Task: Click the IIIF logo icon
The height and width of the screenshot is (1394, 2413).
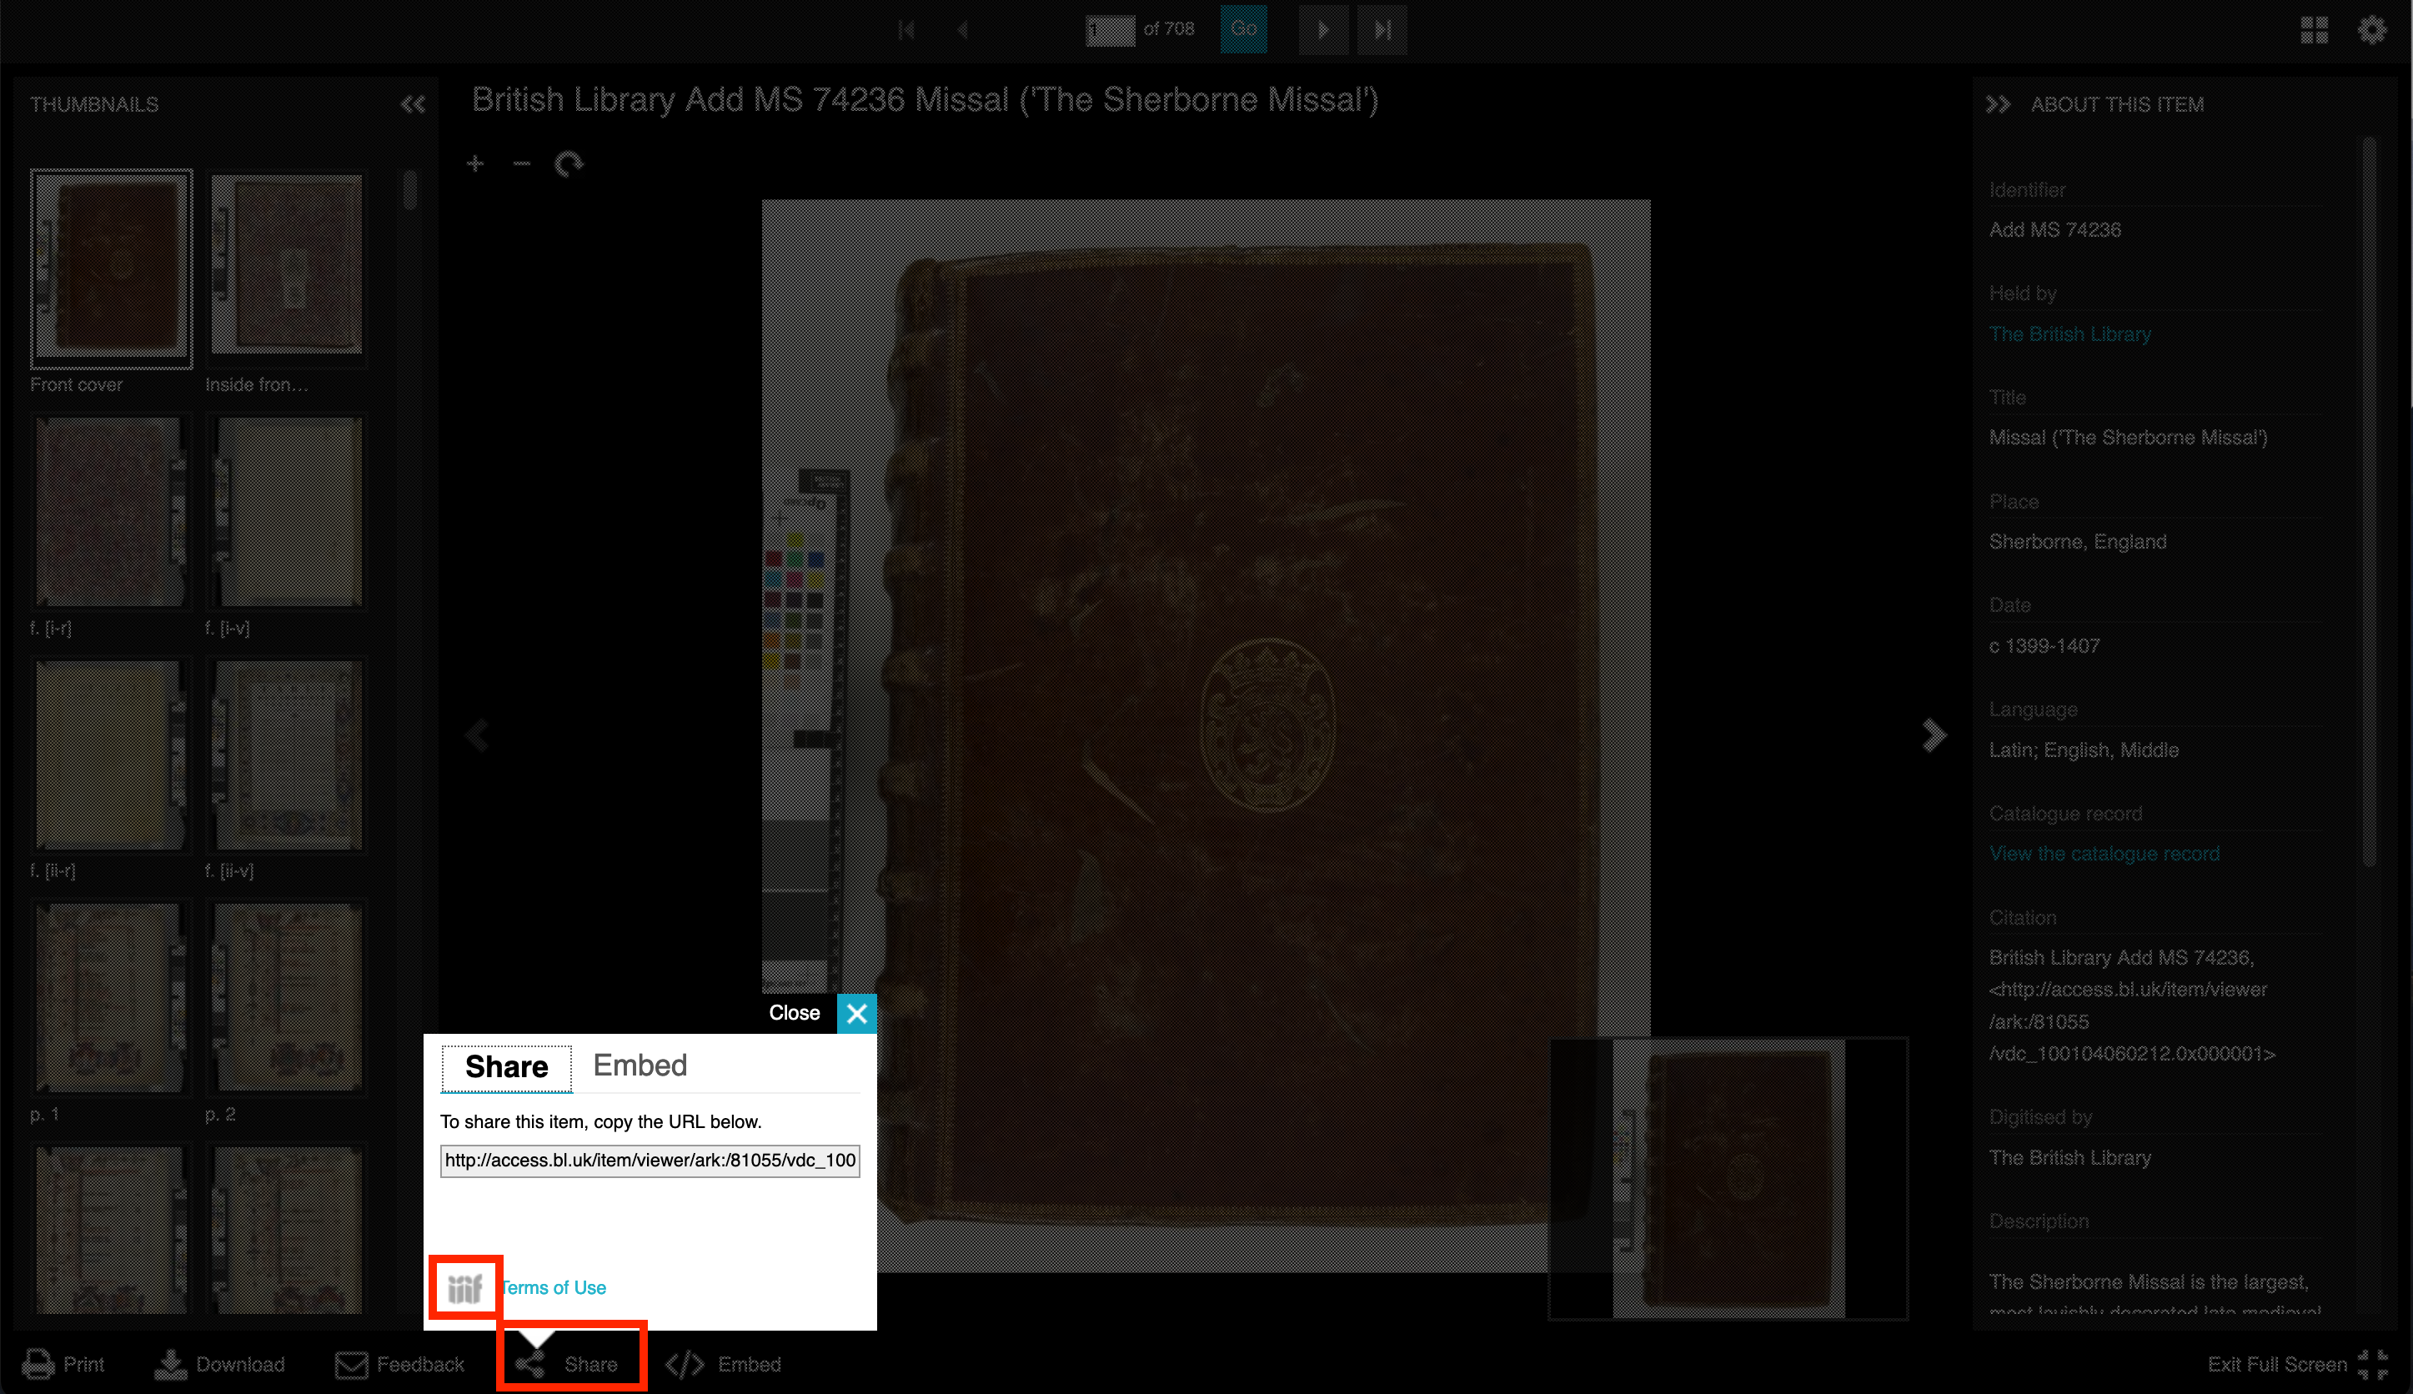Action: (464, 1285)
